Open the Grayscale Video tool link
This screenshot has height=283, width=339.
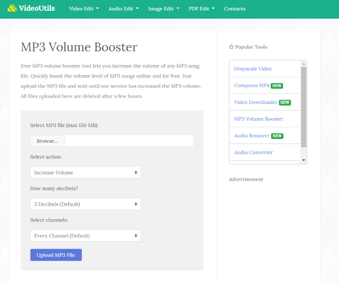(x=253, y=69)
